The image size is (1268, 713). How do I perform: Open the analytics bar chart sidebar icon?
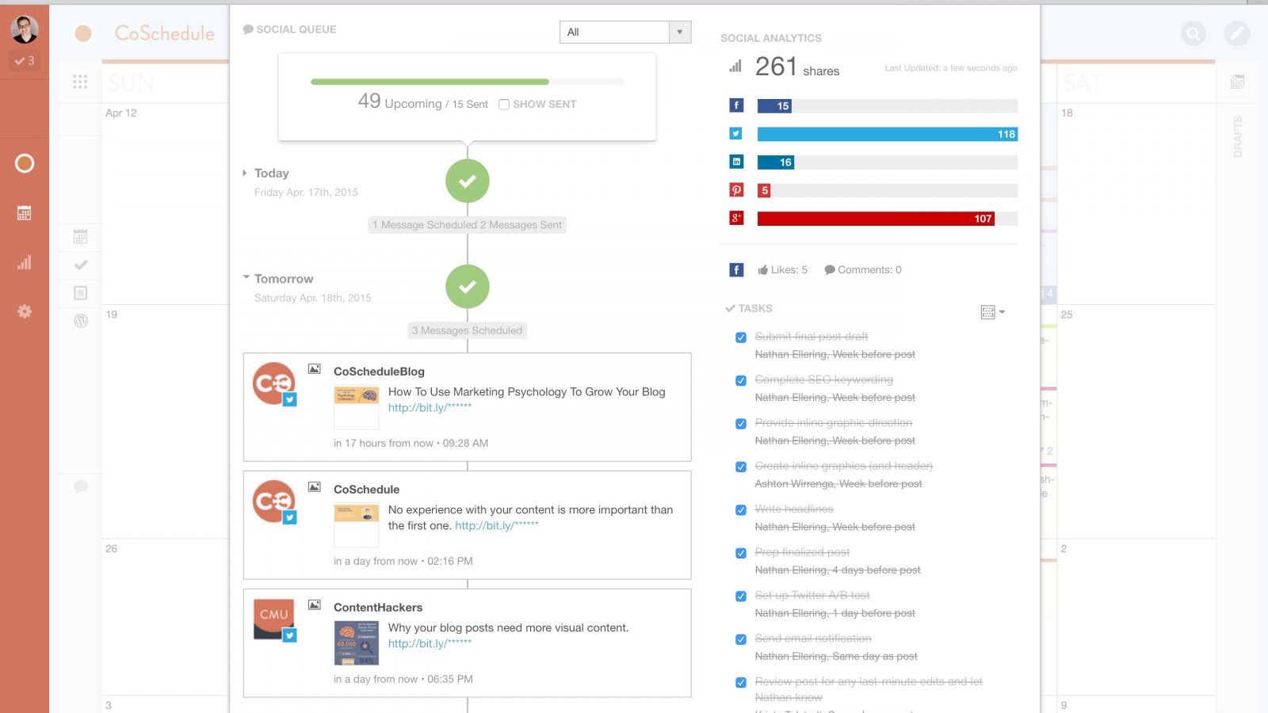25,262
